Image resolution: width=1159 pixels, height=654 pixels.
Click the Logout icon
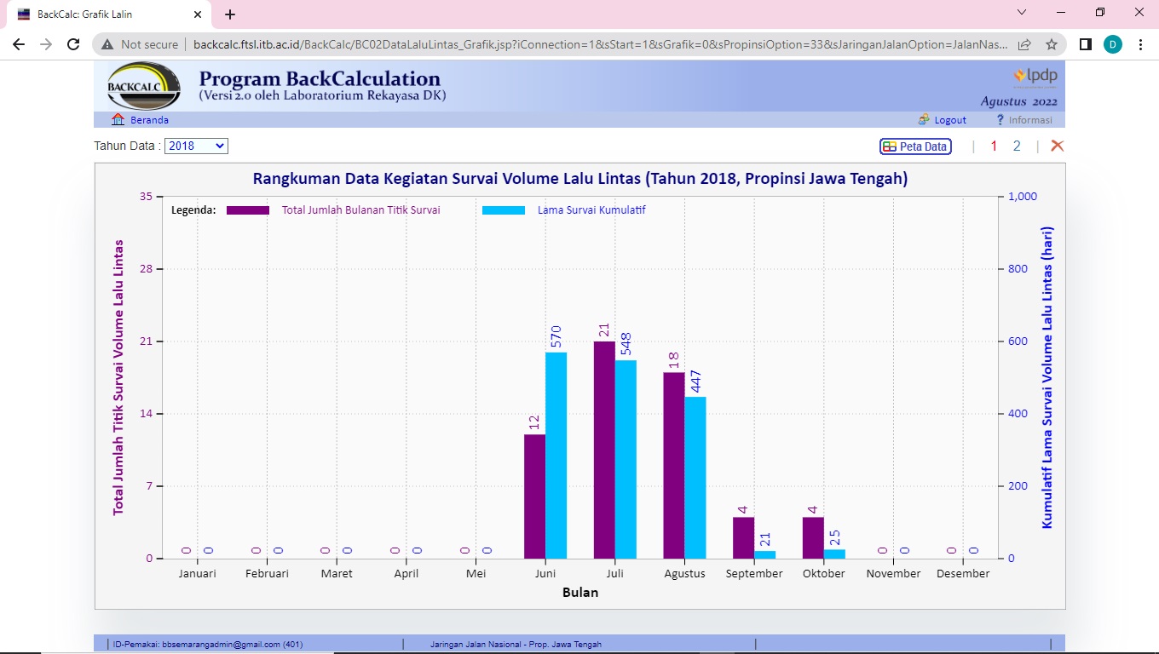pos(924,120)
